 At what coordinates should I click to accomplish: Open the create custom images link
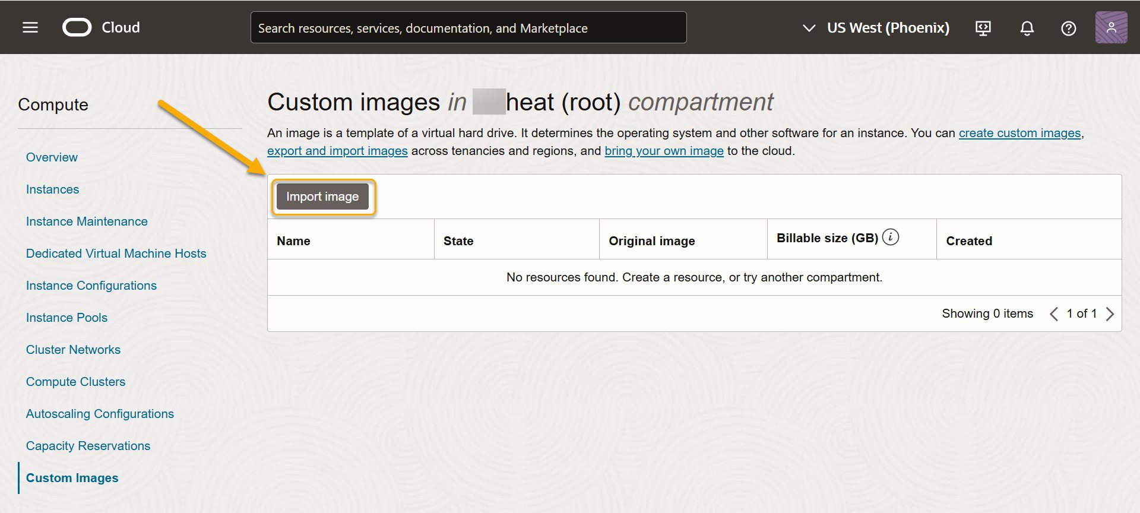[1019, 133]
